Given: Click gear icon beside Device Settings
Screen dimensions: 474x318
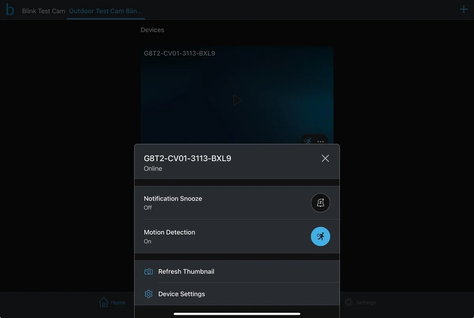Looking at the screenshot, I should pos(149,294).
